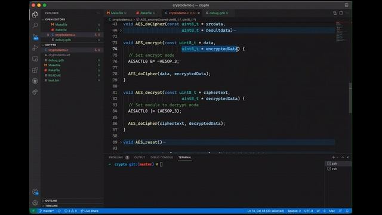Open notifications bell in status bar

[x=347, y=211]
